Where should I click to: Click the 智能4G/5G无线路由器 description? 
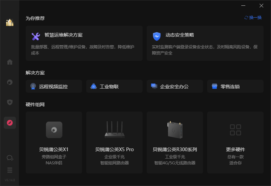[x=175, y=163]
